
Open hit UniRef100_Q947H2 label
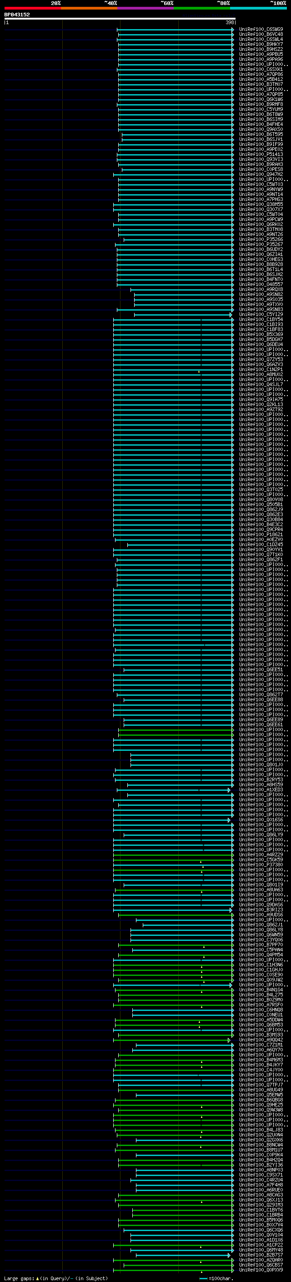click(x=261, y=174)
